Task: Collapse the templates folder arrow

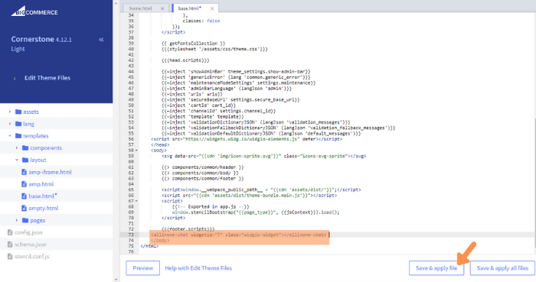Action: (x=10, y=136)
